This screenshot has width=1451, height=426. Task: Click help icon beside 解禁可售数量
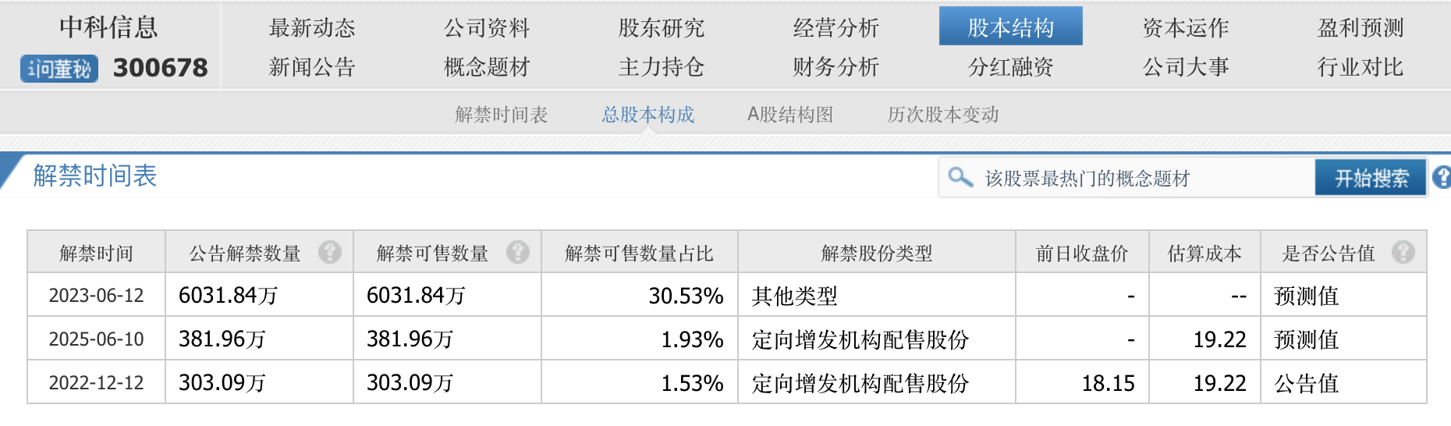pyautogui.click(x=518, y=252)
